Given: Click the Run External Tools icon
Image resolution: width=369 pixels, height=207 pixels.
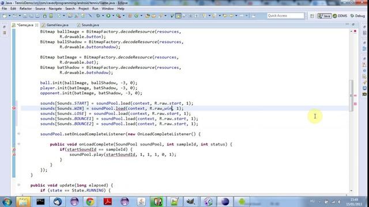Looking at the screenshot, I should click(118, 16).
